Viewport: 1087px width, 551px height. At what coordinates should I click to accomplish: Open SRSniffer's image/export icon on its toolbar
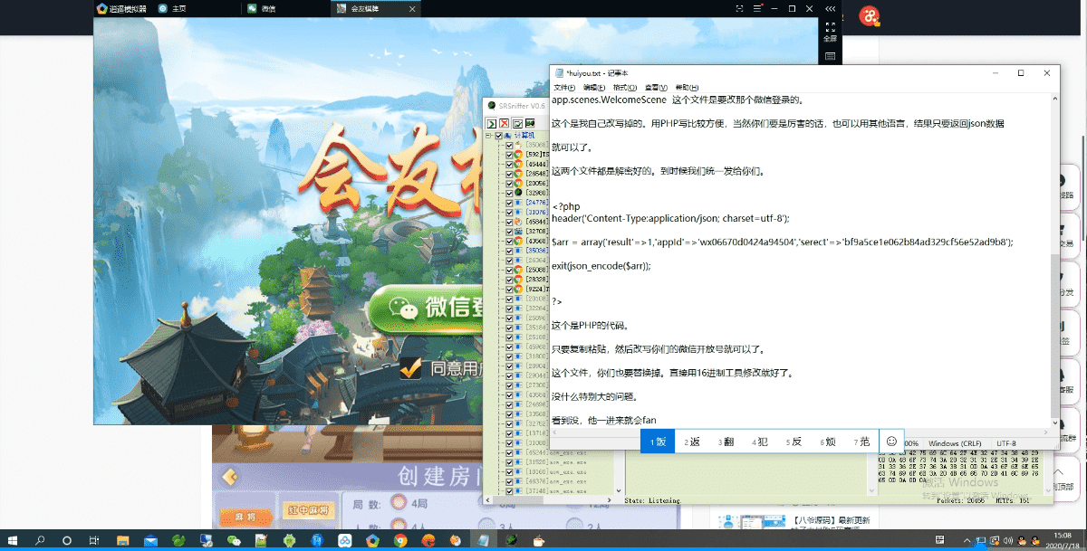tap(532, 123)
